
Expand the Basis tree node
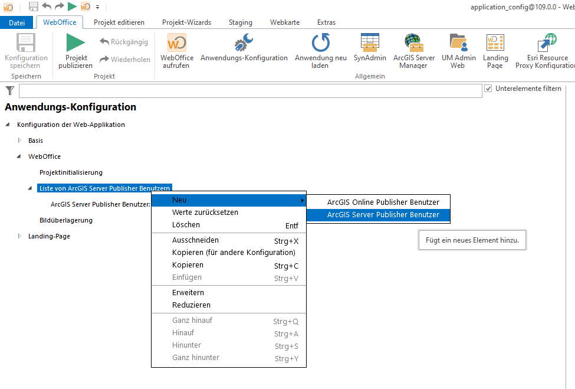click(x=18, y=140)
